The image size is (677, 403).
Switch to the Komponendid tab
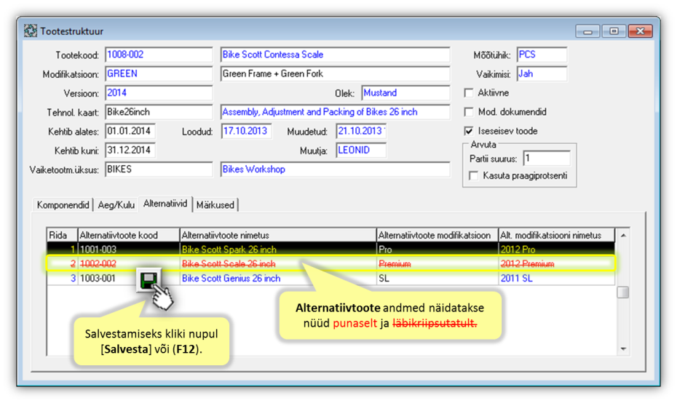(x=63, y=205)
